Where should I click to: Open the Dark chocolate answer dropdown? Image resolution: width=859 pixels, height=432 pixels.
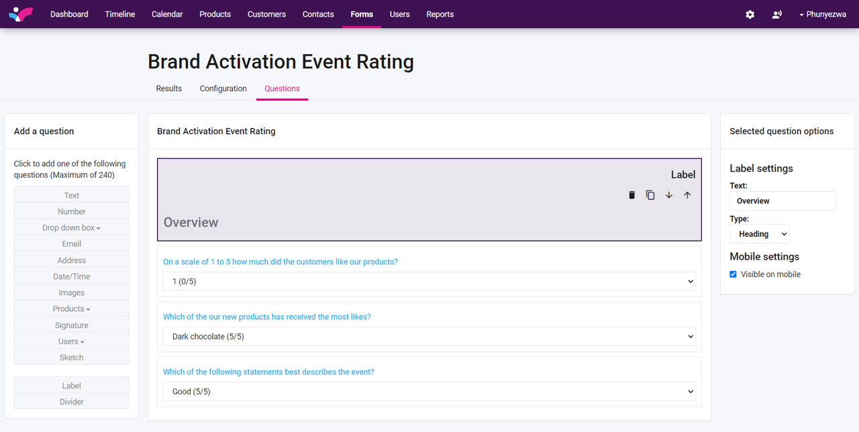pyautogui.click(x=429, y=337)
